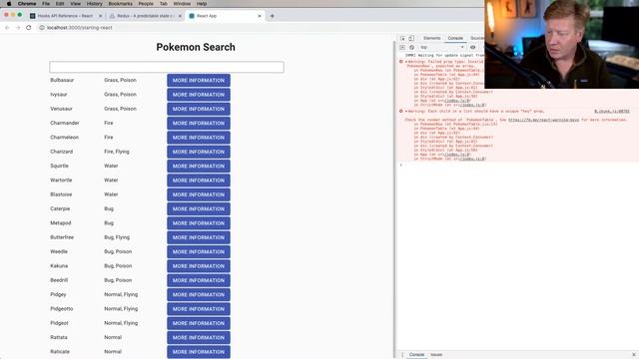Expand the 'Failed prop type' warning
Image resolution: width=639 pixels, height=359 pixels.
click(406, 62)
